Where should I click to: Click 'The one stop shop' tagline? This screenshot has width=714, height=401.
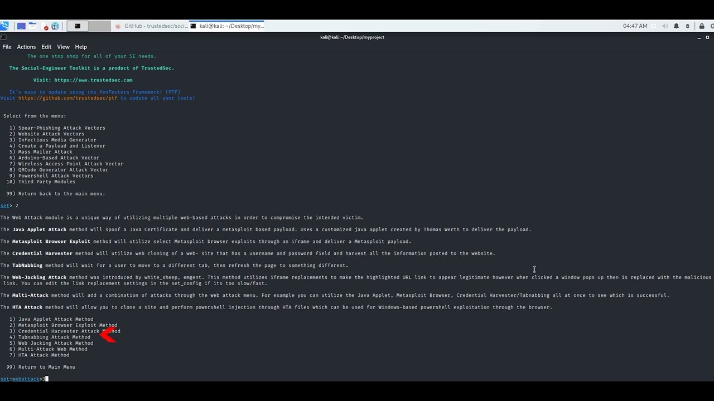click(91, 56)
